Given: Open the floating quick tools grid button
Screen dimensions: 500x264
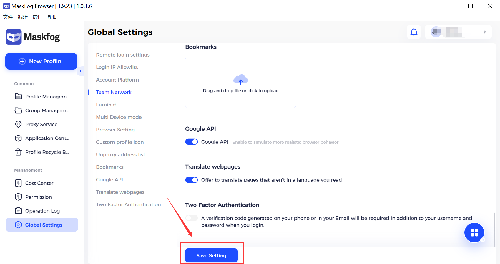Looking at the screenshot, I should click(474, 233).
